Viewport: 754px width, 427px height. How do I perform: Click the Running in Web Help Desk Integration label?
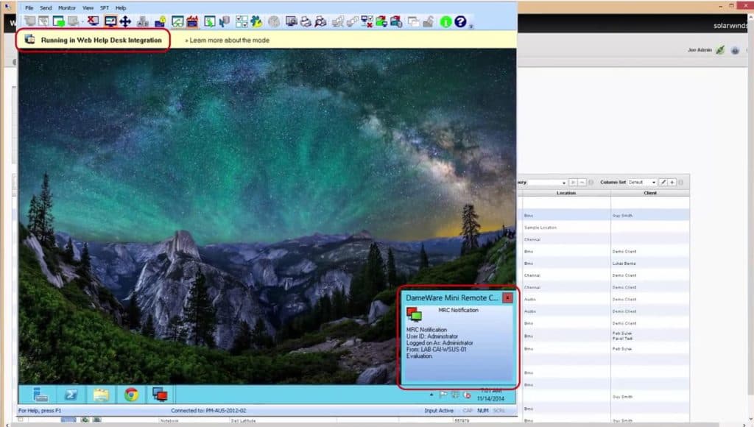coord(101,40)
